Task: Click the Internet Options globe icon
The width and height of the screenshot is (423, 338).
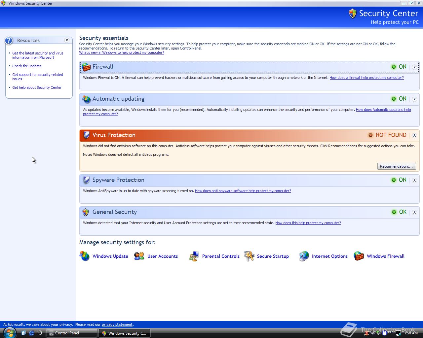Action: coord(304,256)
